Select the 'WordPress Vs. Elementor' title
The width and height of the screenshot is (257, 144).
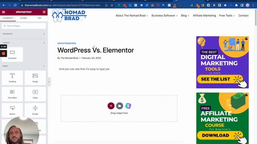tap(96, 50)
